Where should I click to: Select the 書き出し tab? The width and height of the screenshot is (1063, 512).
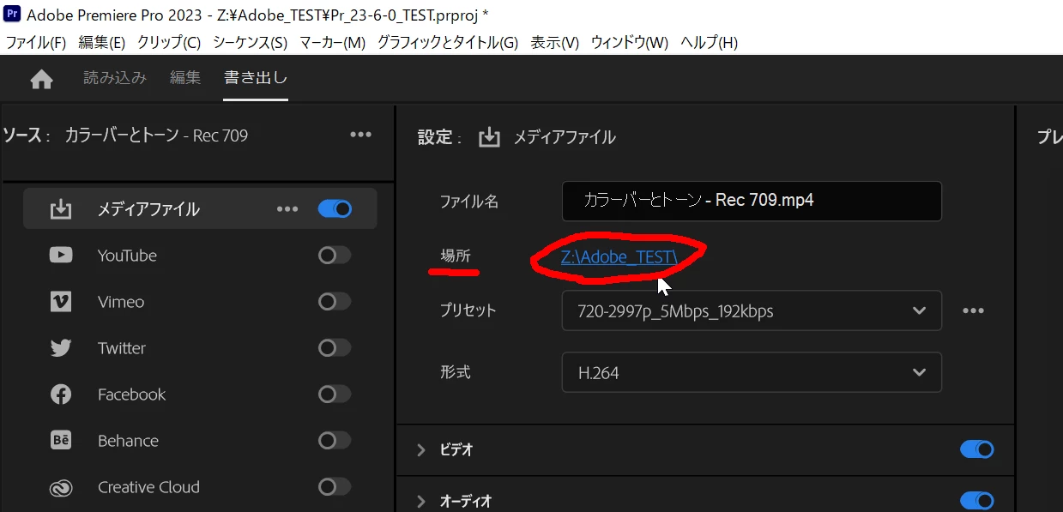(256, 78)
